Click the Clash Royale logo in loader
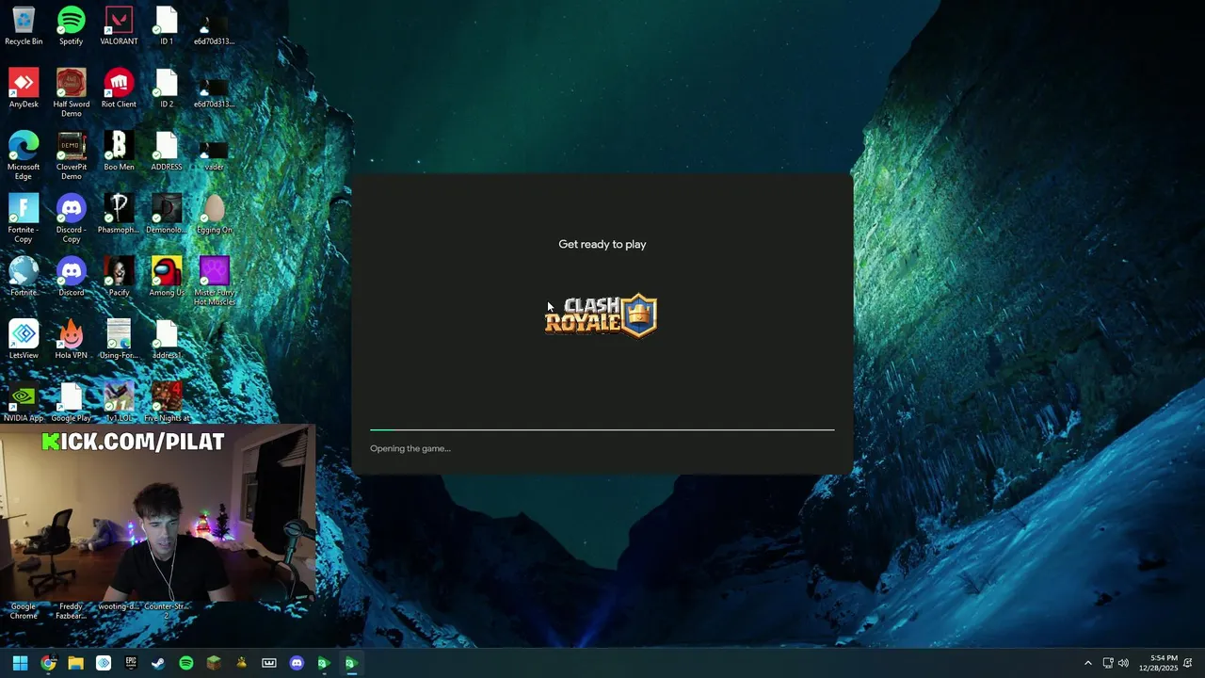The image size is (1205, 678). [x=601, y=315]
